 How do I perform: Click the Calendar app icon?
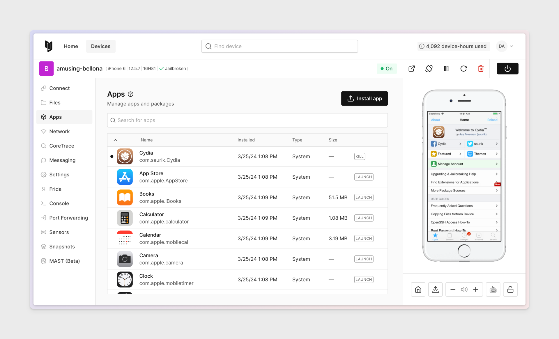pos(125,239)
